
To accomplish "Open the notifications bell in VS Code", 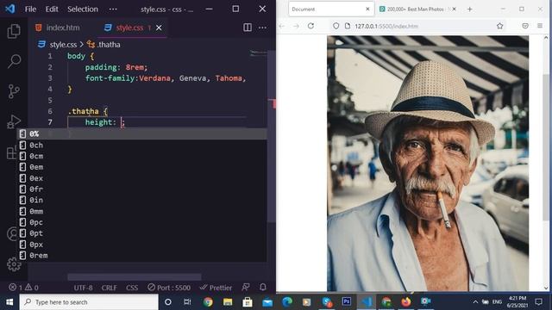I will (x=262, y=288).
